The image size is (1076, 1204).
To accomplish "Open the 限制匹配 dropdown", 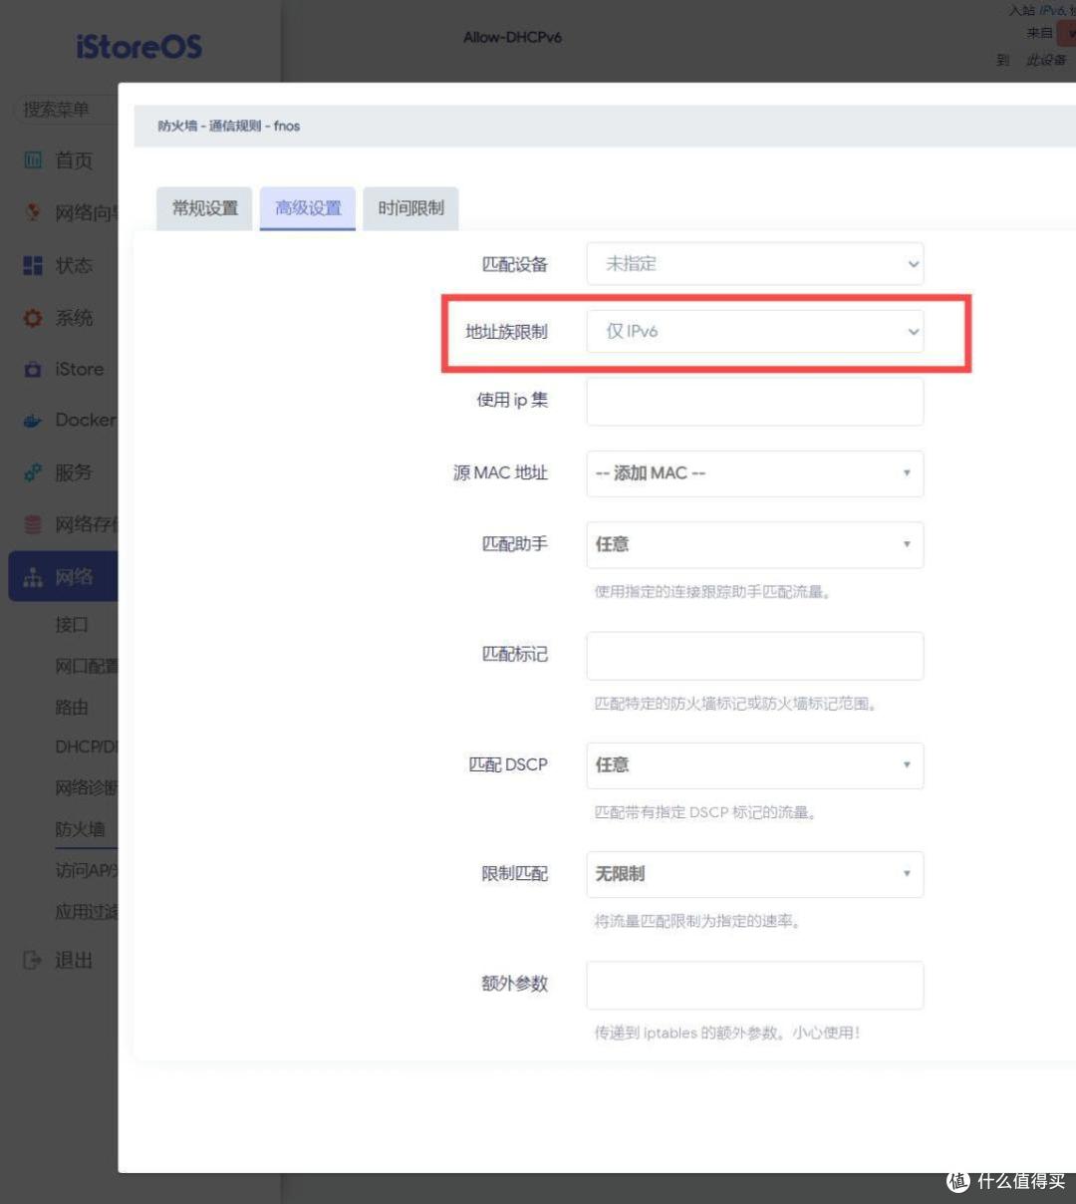I will (754, 874).
